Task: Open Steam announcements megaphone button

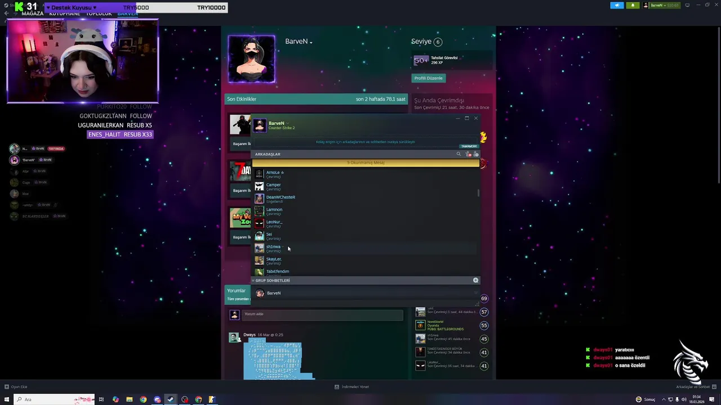Action: pos(617,5)
